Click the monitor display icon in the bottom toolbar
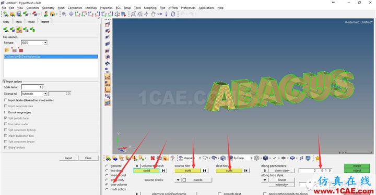 pyautogui.click(x=308, y=158)
